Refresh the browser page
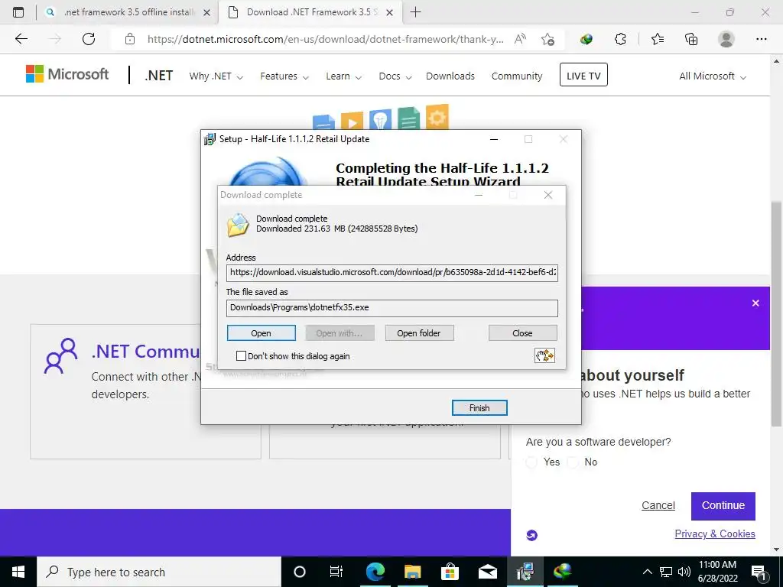Viewport: 783px width, 587px height. [x=89, y=39]
